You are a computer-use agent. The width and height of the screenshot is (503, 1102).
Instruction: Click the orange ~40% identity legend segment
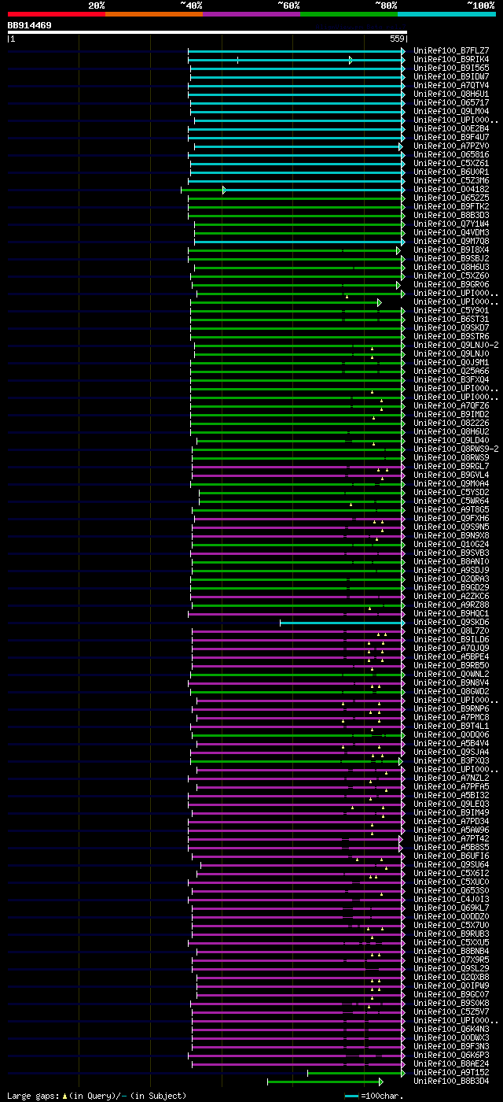(154, 14)
